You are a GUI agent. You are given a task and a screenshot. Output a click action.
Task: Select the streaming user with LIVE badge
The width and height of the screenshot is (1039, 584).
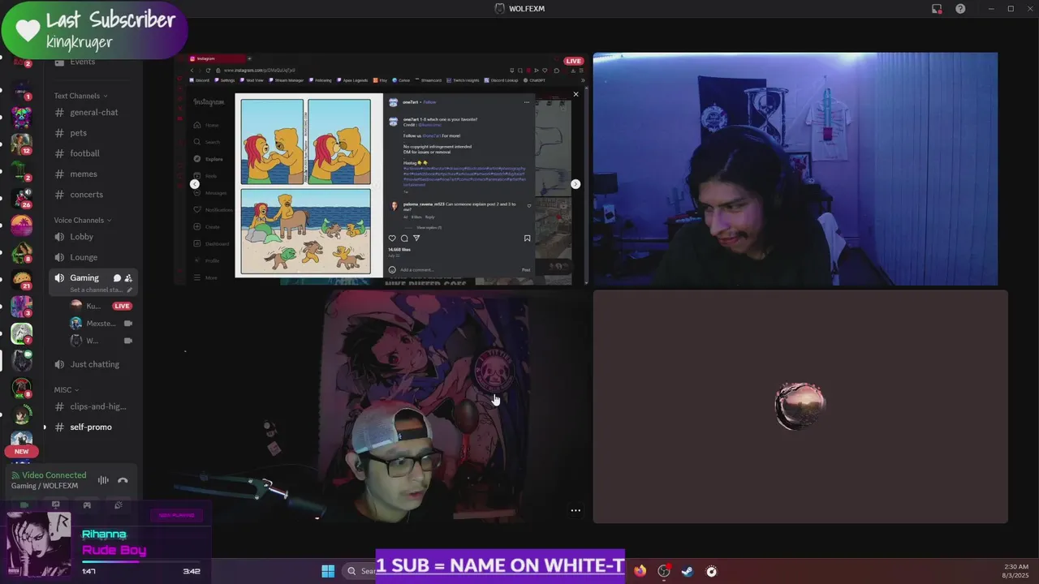[101, 306]
